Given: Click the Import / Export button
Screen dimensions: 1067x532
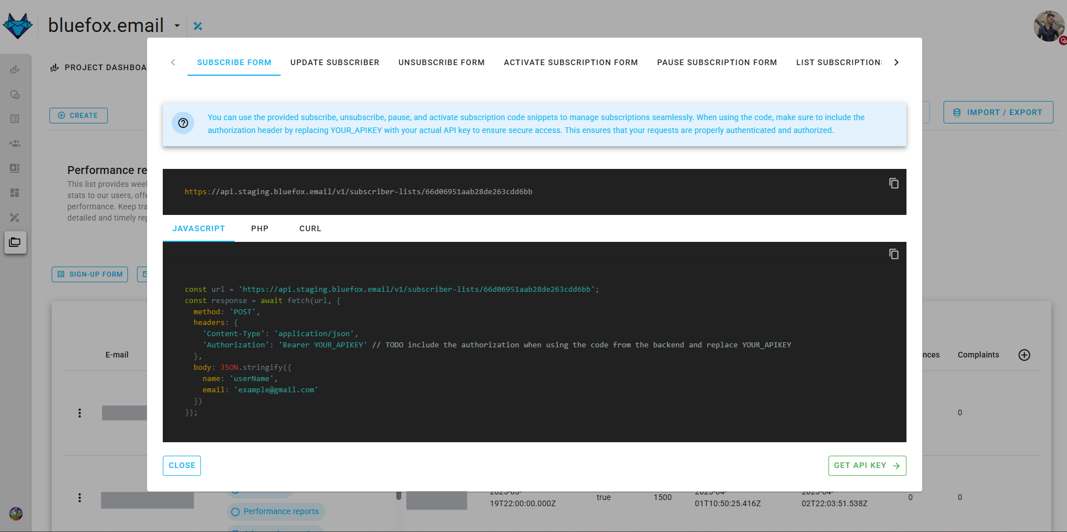Looking at the screenshot, I should pos(998,112).
